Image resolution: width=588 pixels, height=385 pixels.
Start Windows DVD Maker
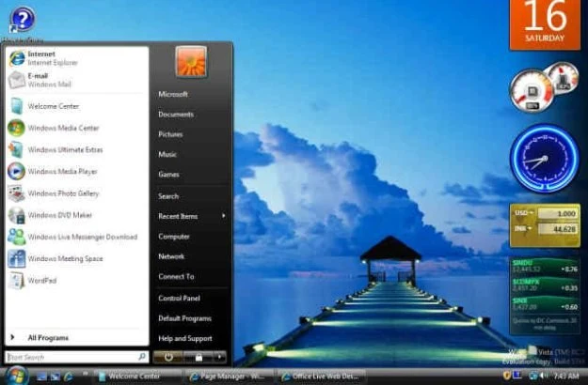[x=58, y=215]
